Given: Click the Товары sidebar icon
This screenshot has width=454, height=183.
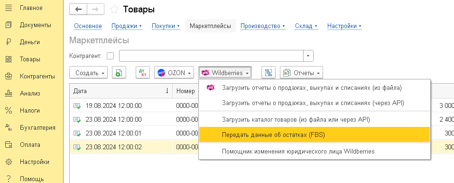Looking at the screenshot, I should point(9,59).
